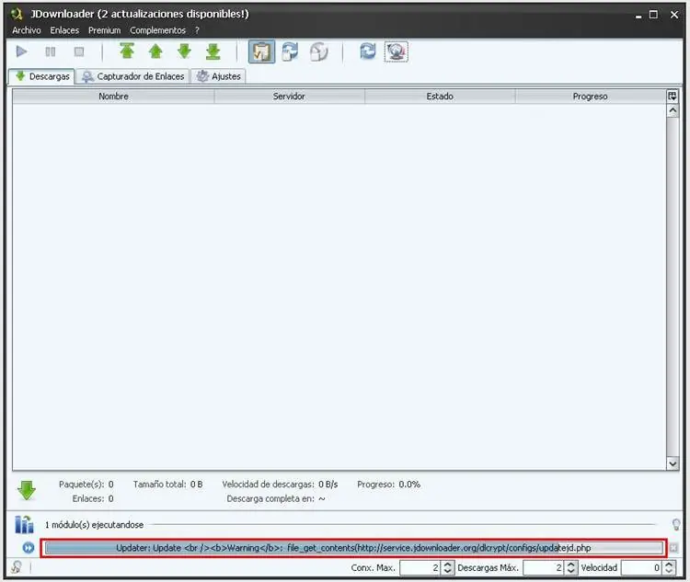Open the Complementos menu

pos(157,30)
